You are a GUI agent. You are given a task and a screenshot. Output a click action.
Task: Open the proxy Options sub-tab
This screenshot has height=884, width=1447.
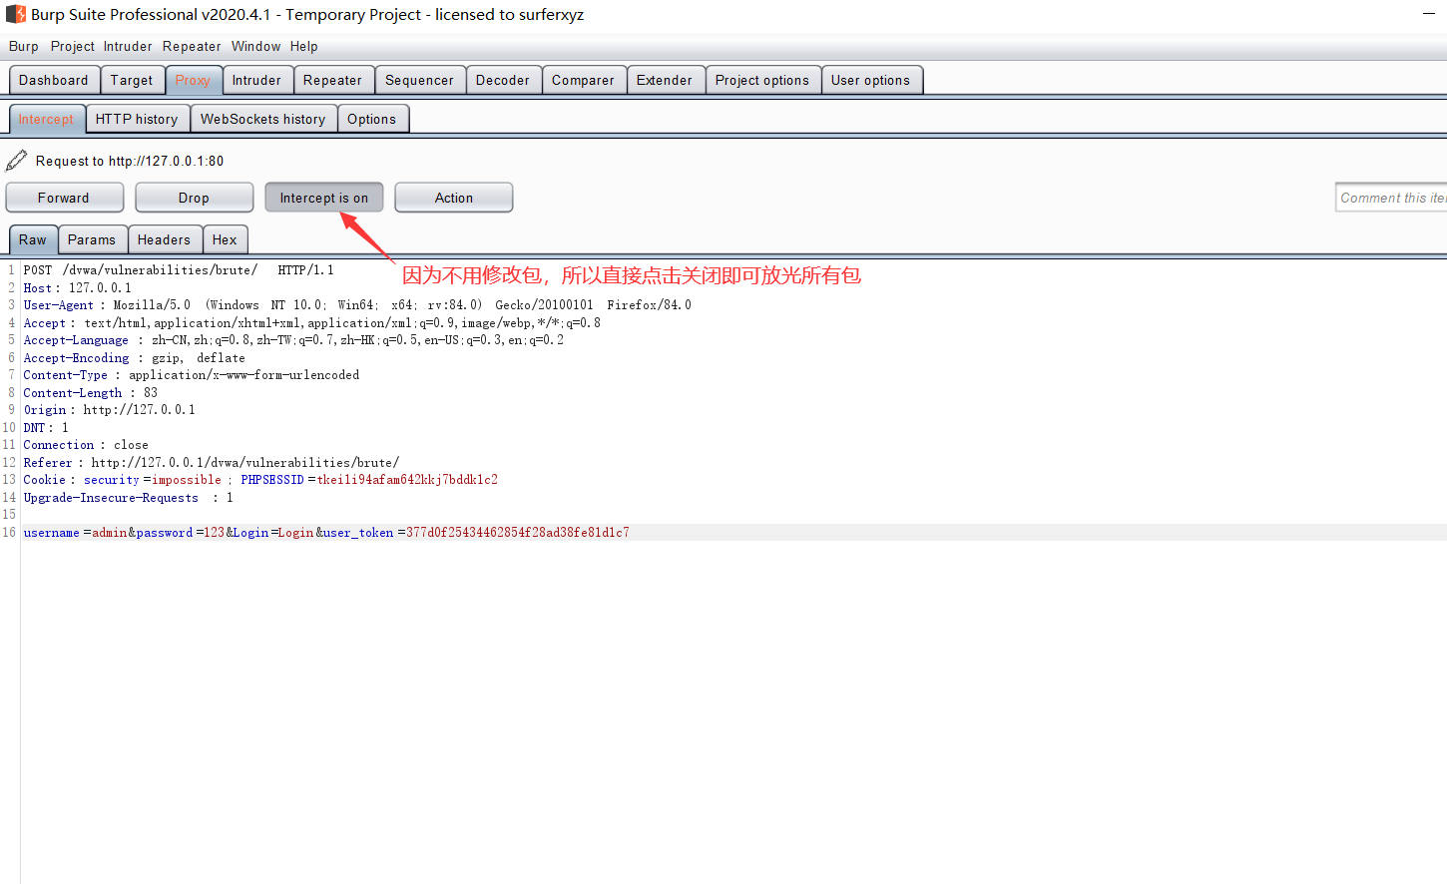tap(371, 119)
